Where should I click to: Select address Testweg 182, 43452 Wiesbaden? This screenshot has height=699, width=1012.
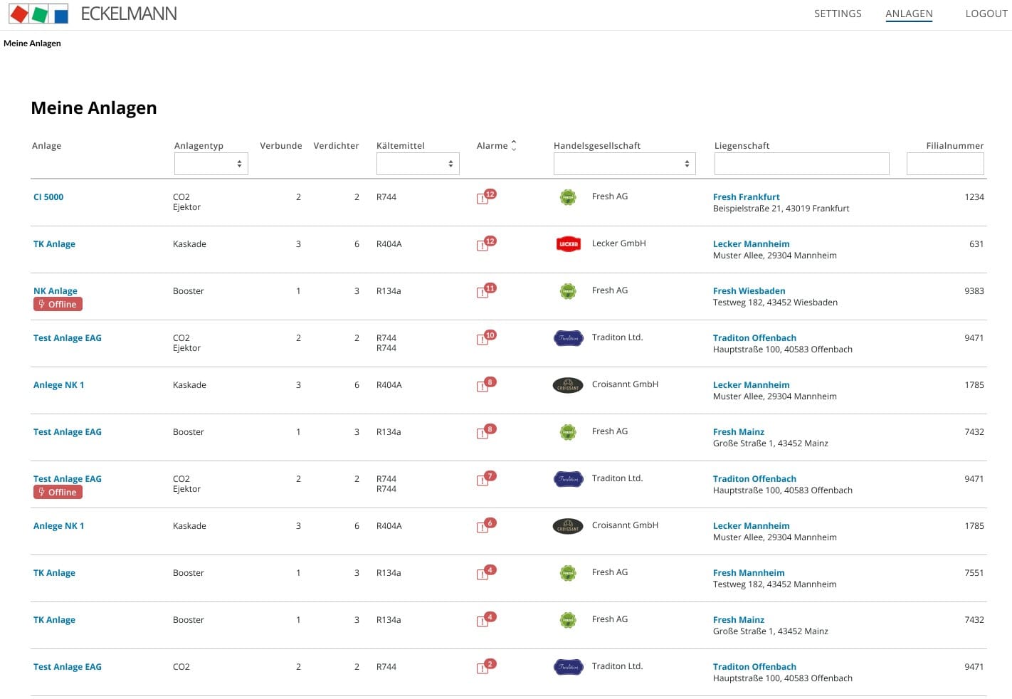point(775,303)
